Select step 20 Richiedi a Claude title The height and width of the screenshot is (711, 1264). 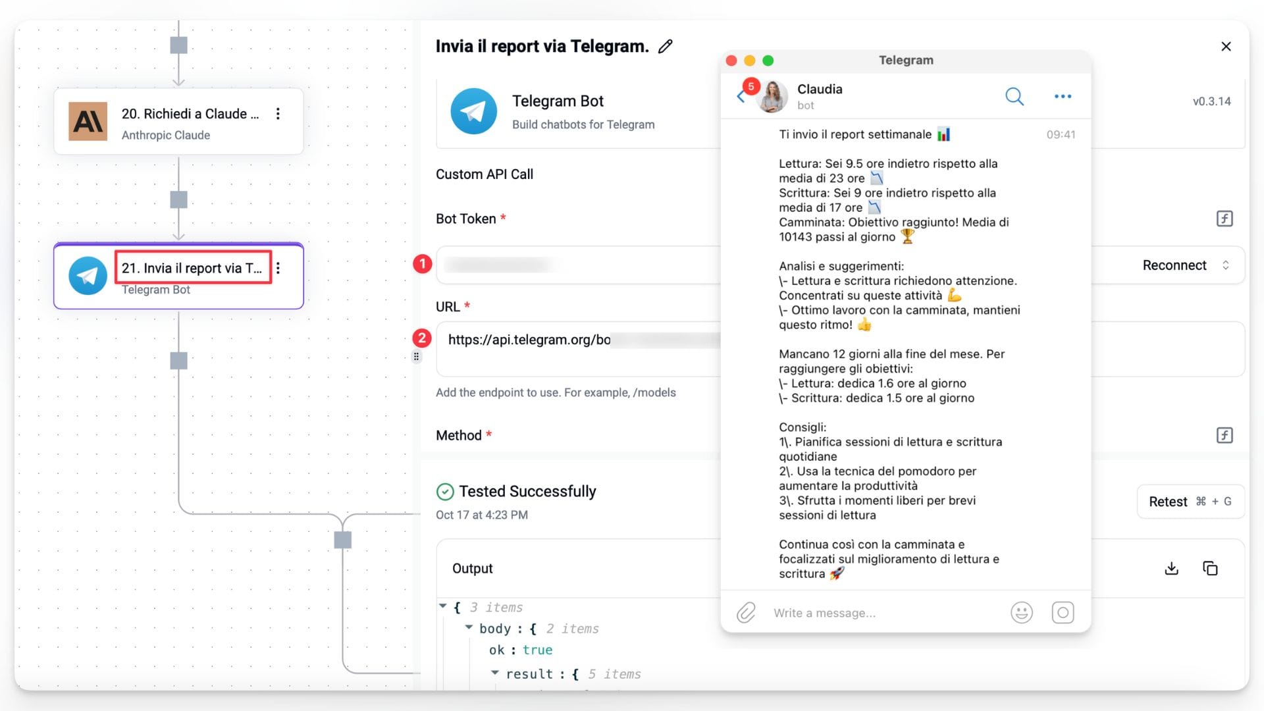[x=190, y=114]
